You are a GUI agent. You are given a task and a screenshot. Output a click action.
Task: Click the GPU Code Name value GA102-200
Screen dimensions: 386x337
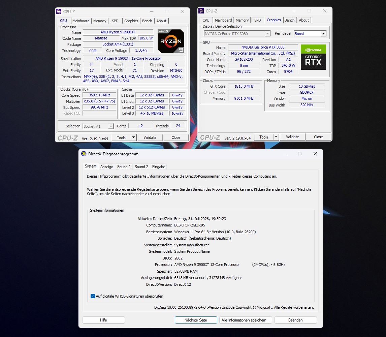244,59
